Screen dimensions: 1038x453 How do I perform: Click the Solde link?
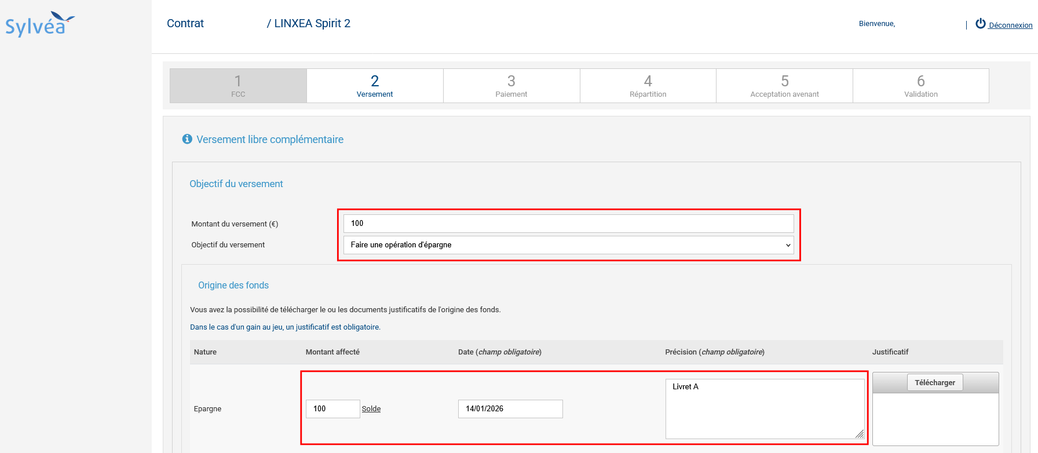[x=371, y=409]
